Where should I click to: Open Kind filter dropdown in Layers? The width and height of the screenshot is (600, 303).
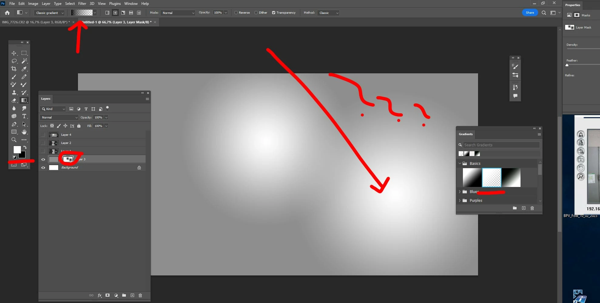coord(53,109)
